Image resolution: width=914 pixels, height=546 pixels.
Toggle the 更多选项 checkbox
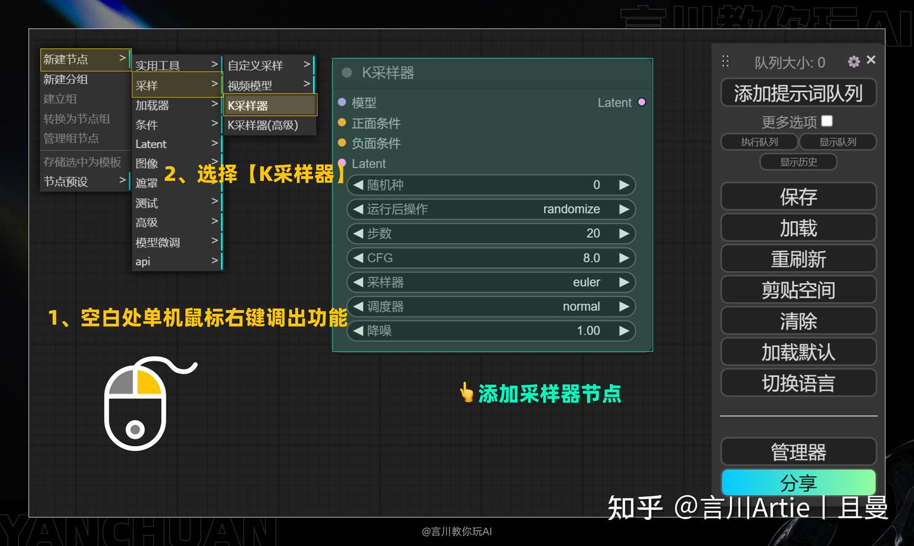pos(826,121)
